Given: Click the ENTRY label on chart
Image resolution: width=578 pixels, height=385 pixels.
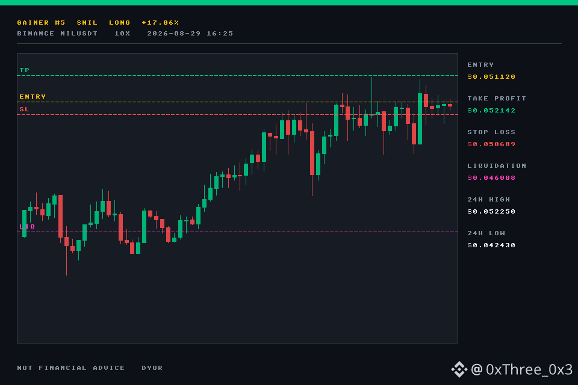Looking at the screenshot, I should 33,96.
